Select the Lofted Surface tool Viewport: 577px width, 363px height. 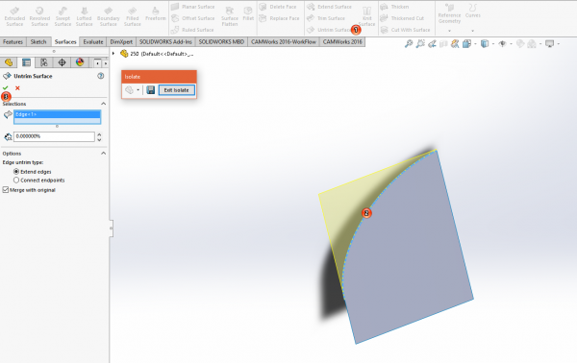click(84, 16)
